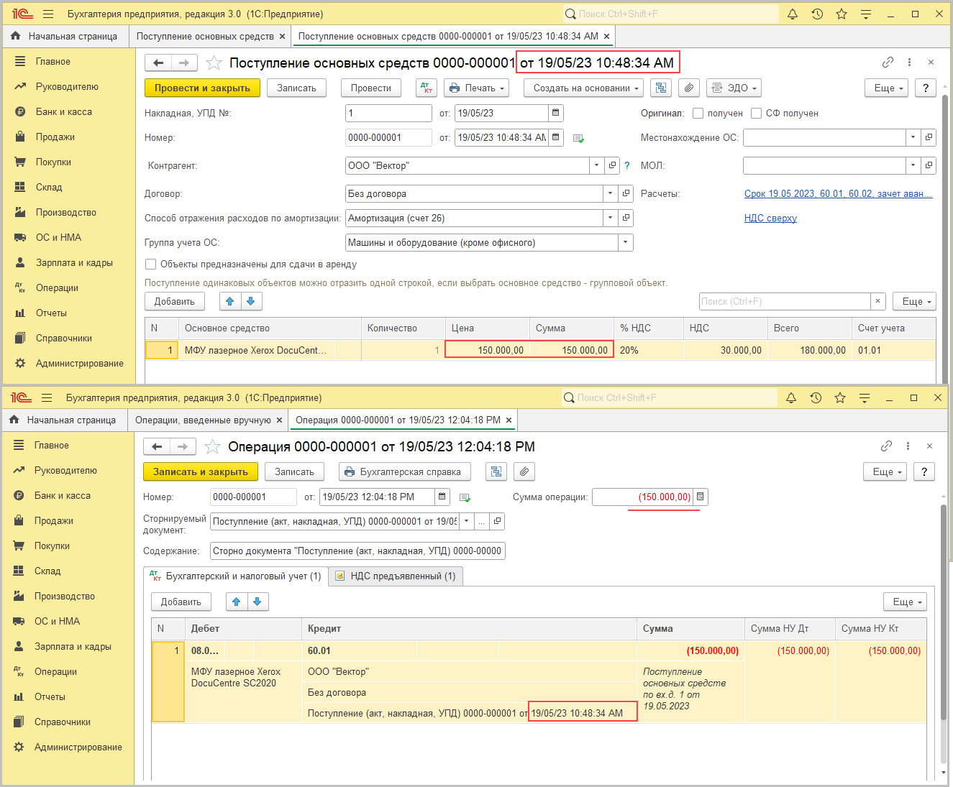The image size is (953, 787).
Task: Open calendar for invoice date 19/05/23
Action: (555, 113)
